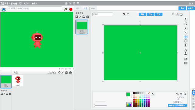The height and width of the screenshot is (110, 195).
Task: Select the line tool
Action: 186,33
